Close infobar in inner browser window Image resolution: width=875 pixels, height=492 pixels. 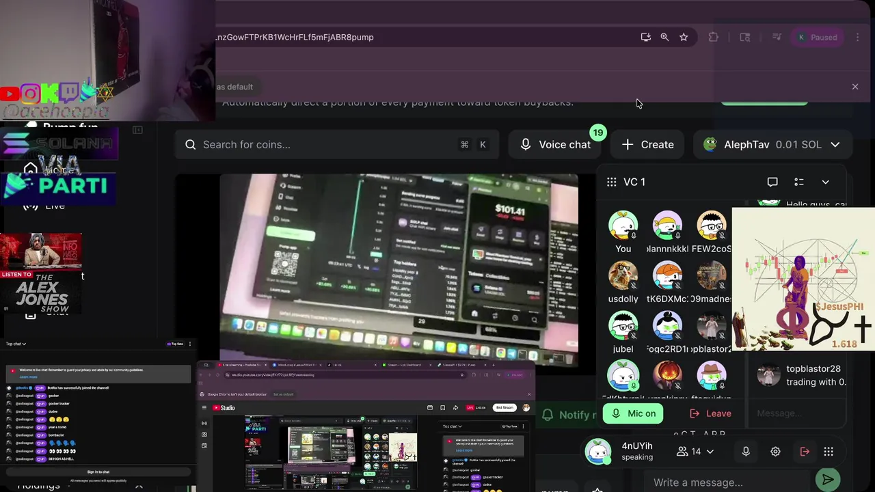tap(529, 394)
